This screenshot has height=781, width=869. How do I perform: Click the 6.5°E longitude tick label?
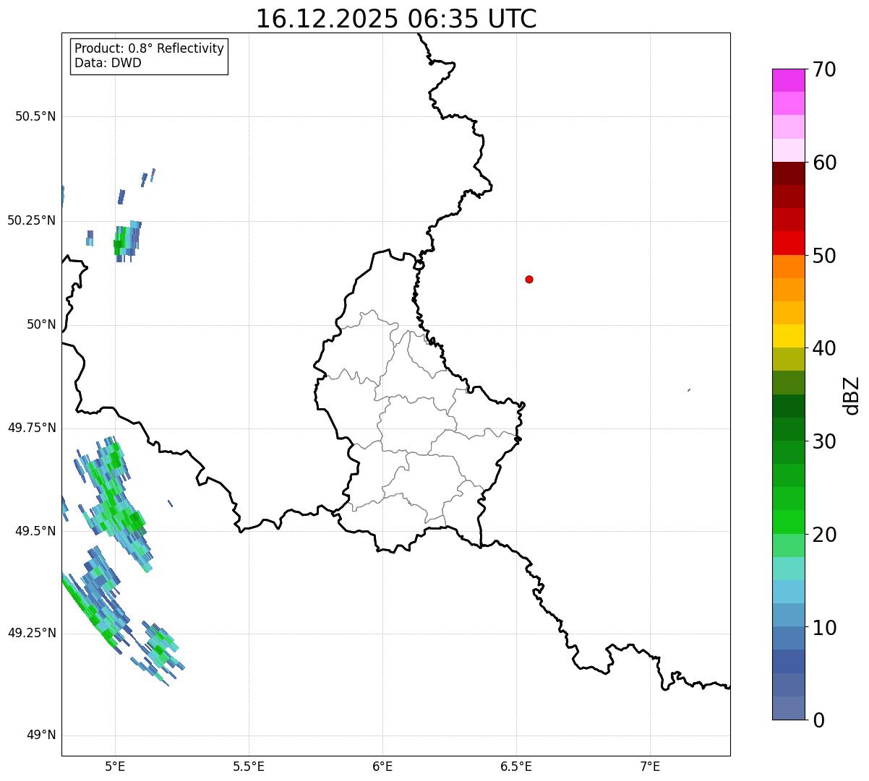pos(516,767)
